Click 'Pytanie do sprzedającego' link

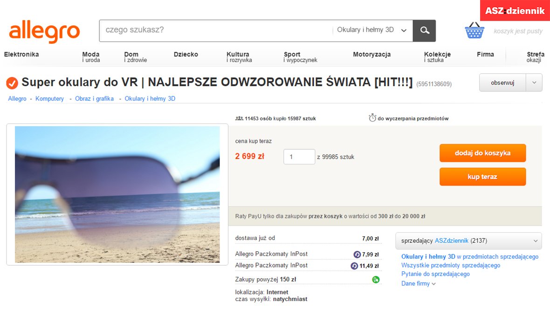(x=435, y=274)
